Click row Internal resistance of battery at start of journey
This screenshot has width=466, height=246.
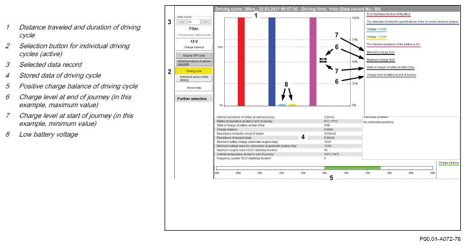coord(288,117)
